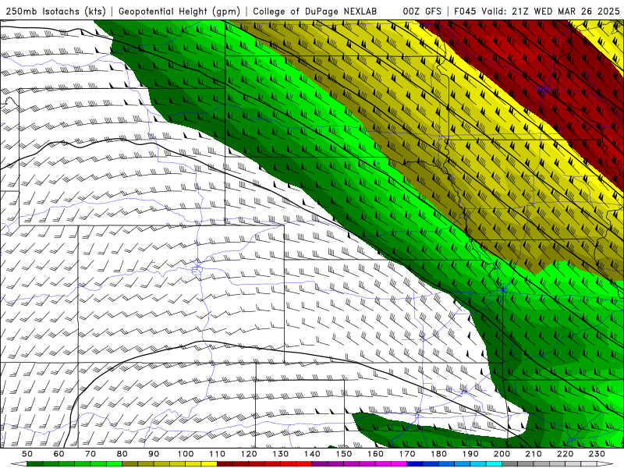Click the '00Z GFS' model run text
The height and width of the screenshot is (468, 624).
click(422, 11)
